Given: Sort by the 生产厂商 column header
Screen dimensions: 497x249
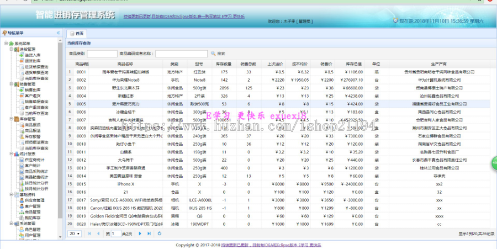Looking at the screenshot, I should coord(440,64).
